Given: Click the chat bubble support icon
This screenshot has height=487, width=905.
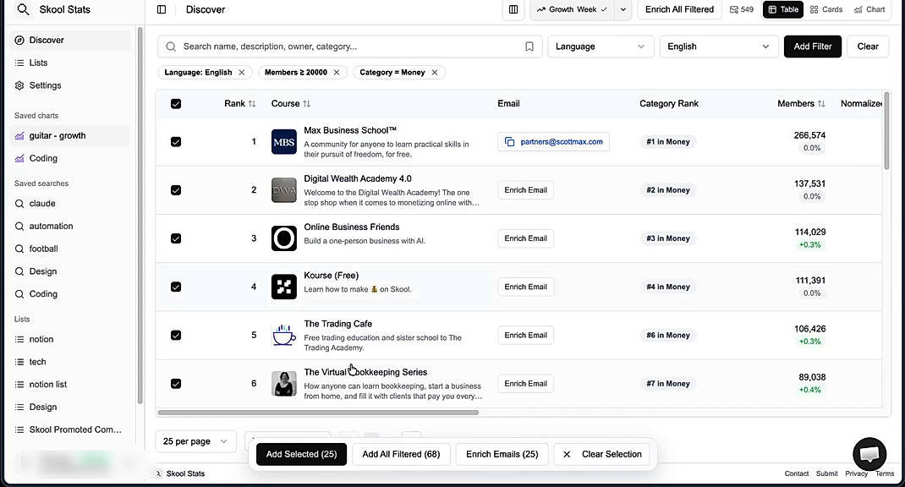Looking at the screenshot, I should point(869,454).
